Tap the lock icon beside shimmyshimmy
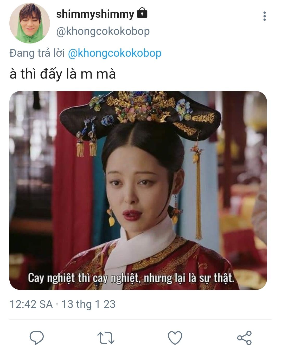Screen dimensions: 281x355 [x=142, y=13]
